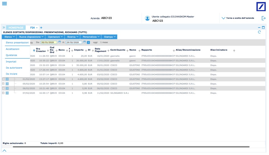This screenshot has width=269, height=155.
Task: Sort by Data Pagamento column header
Action: (x=100, y=50)
